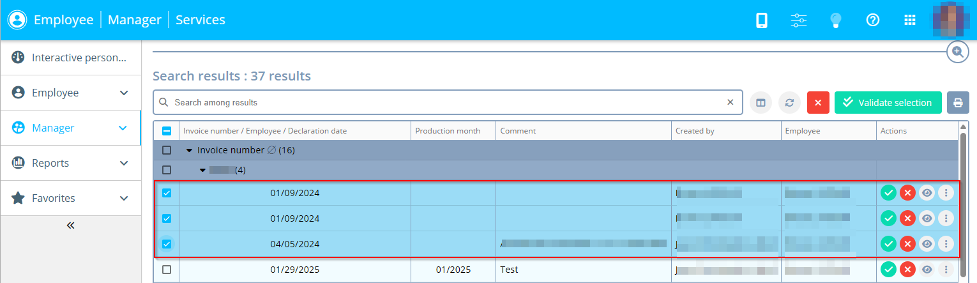Click the Validate selection button
The width and height of the screenshot is (977, 283).
(888, 103)
